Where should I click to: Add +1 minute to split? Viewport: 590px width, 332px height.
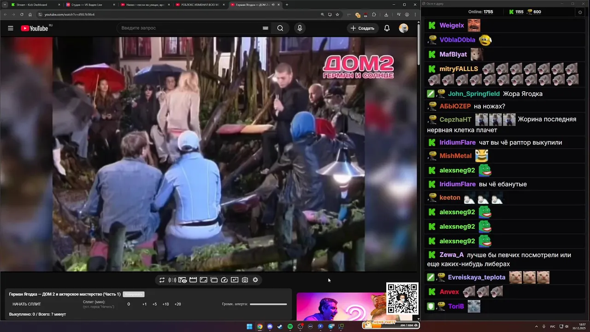[144, 304]
